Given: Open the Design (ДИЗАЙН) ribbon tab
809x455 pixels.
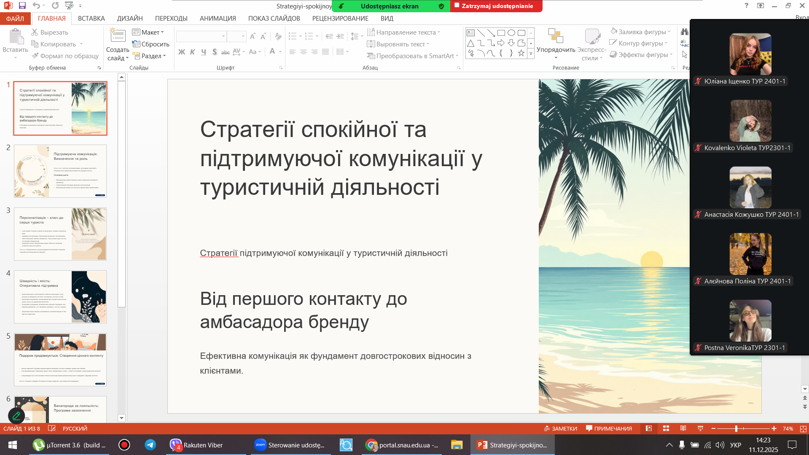Looking at the screenshot, I should [130, 19].
